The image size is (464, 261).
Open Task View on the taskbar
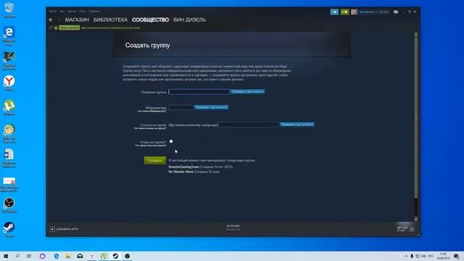(x=29, y=256)
